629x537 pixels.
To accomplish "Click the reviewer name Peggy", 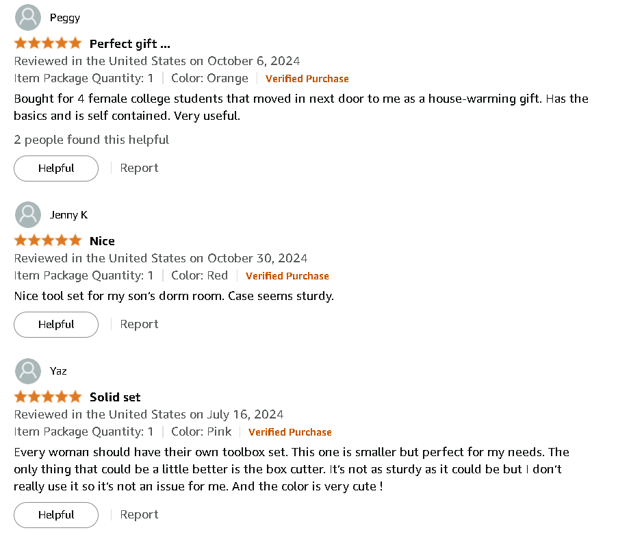I will coord(65,17).
